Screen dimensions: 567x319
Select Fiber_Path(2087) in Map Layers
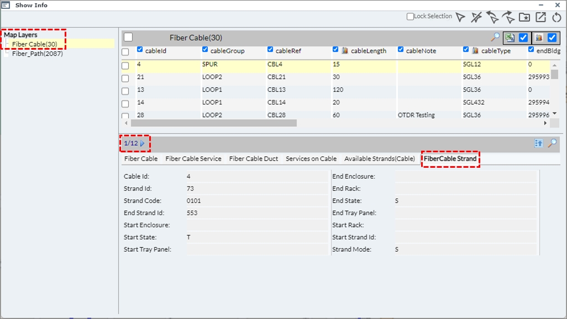(37, 54)
